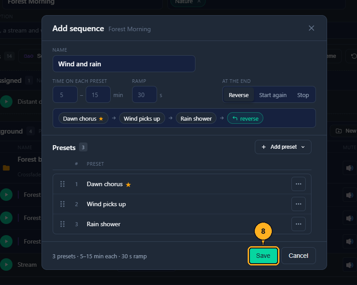357x285 pixels.
Task: Choose Stop at the end option
Action: (303, 95)
